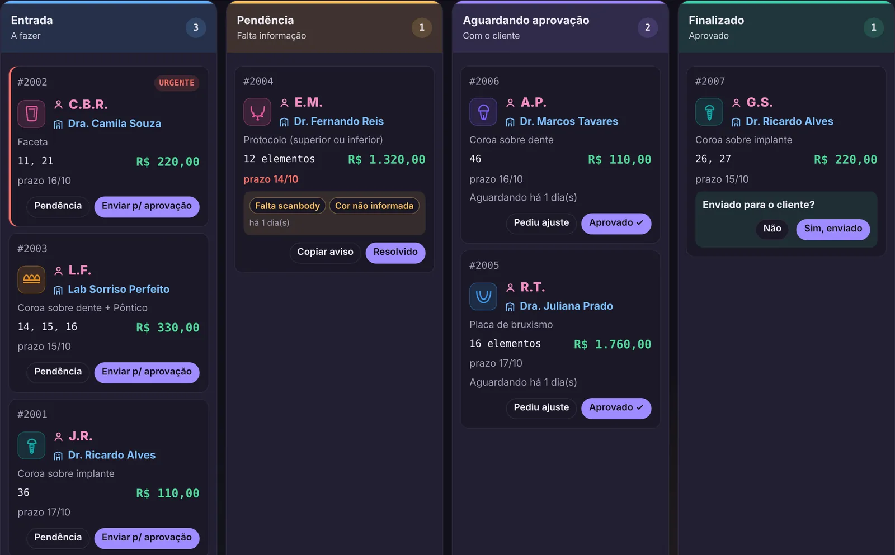Click the text Enviado para o cliente?
This screenshot has width=895, height=555.
tap(759, 205)
